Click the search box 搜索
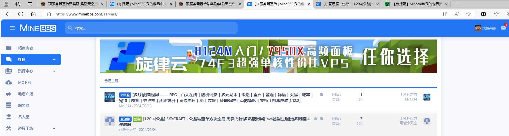Image resolution: width=509 pixels, height=136 pixels. [x=151, y=28]
